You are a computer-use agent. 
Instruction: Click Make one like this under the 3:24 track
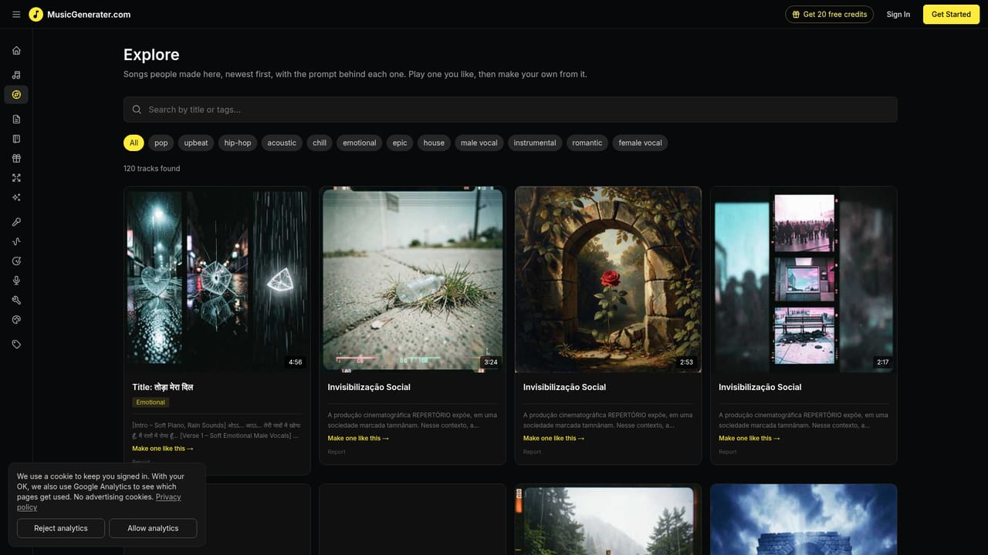358,438
